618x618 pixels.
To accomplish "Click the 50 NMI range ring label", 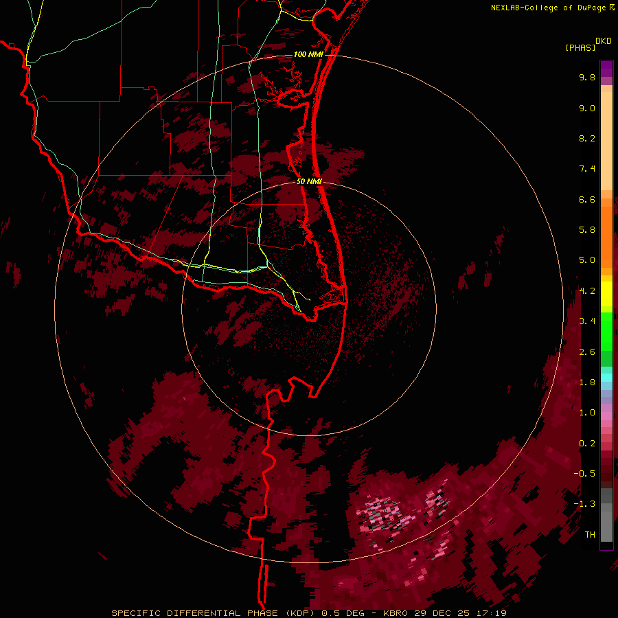I will pyautogui.click(x=309, y=181).
